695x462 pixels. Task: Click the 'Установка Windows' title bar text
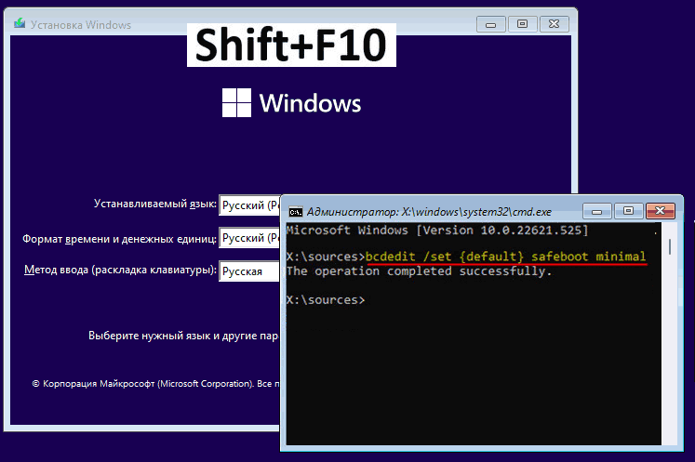pyautogui.click(x=81, y=25)
